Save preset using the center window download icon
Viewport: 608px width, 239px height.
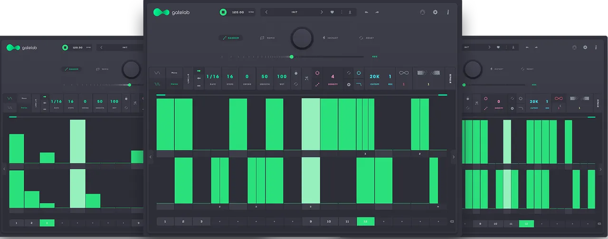click(x=350, y=12)
